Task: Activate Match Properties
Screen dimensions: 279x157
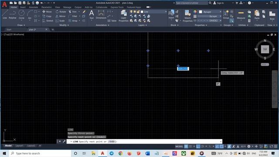Action: pos(187,16)
